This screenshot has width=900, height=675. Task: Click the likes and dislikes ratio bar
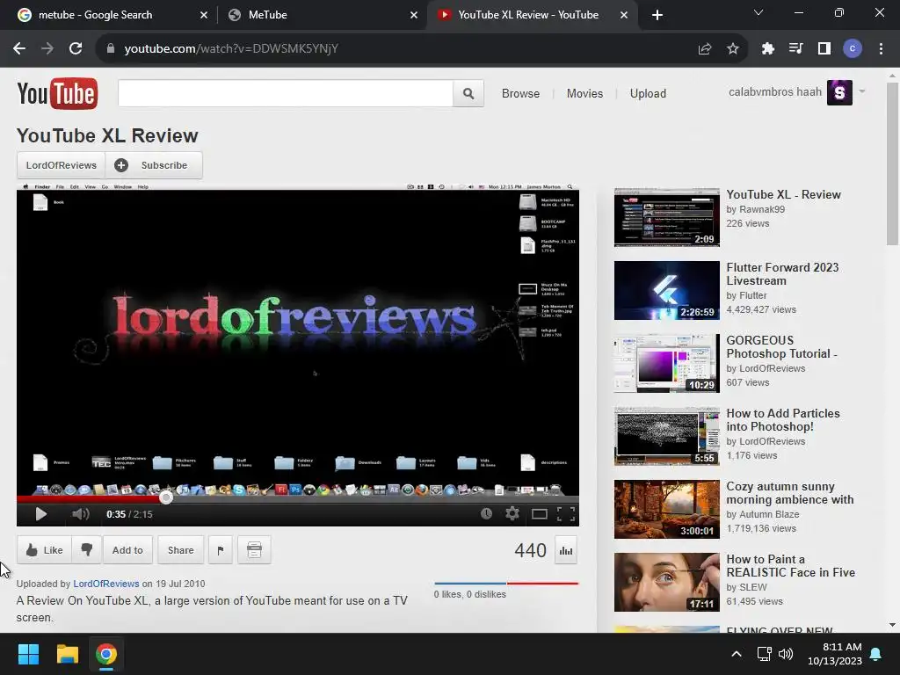click(x=506, y=584)
